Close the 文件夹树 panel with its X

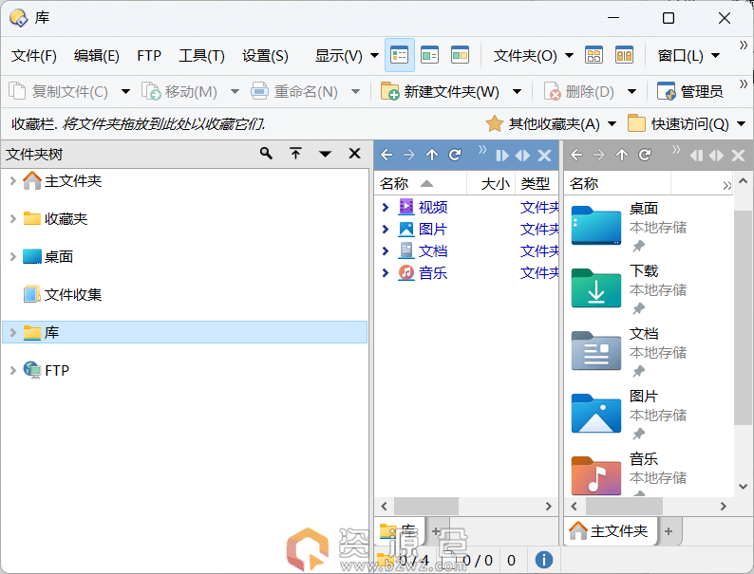point(354,154)
